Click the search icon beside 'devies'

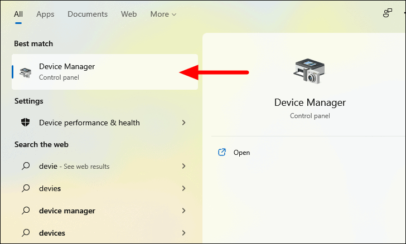point(26,188)
